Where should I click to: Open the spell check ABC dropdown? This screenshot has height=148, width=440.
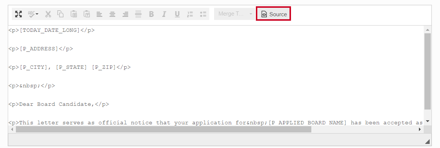click(33, 14)
